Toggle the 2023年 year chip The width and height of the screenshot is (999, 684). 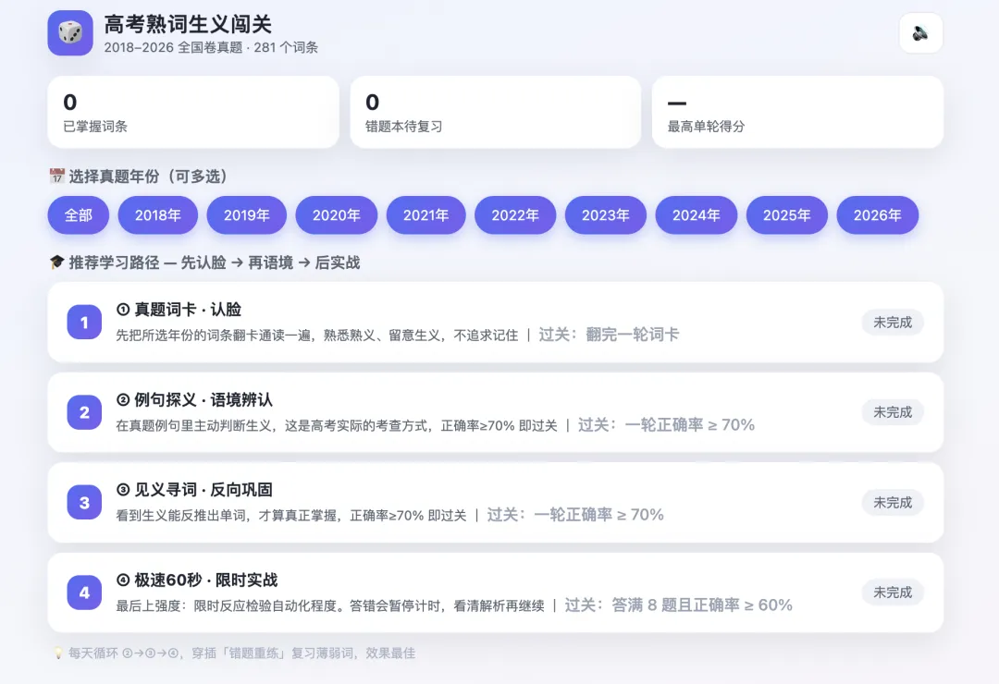[x=605, y=215]
